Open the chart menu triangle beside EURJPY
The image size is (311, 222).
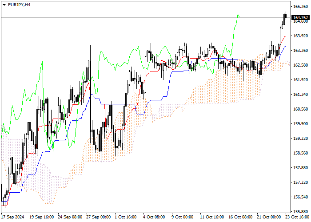point(4,5)
